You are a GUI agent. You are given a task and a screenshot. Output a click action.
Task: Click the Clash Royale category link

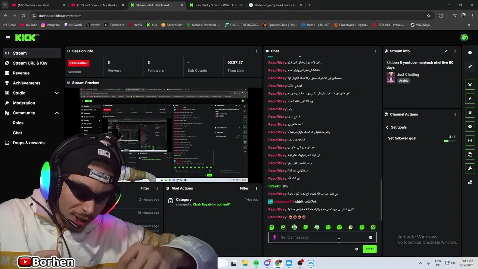(202, 204)
